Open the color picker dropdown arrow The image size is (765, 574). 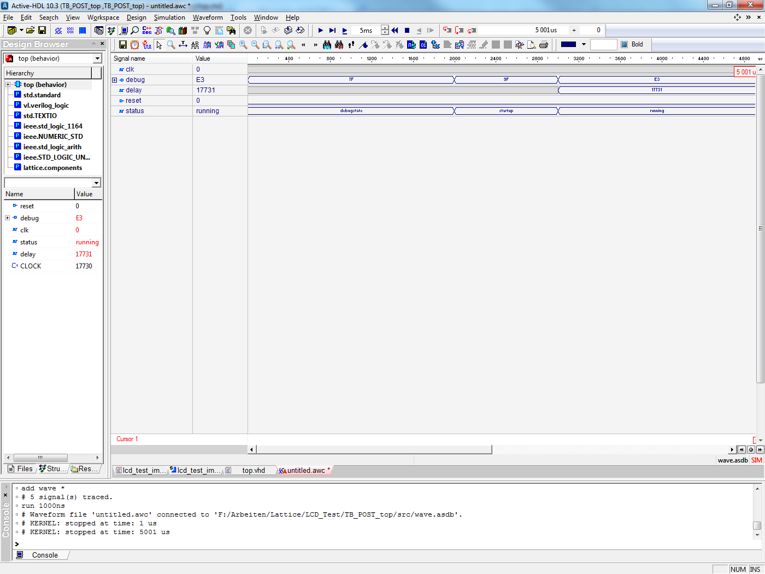pos(584,45)
